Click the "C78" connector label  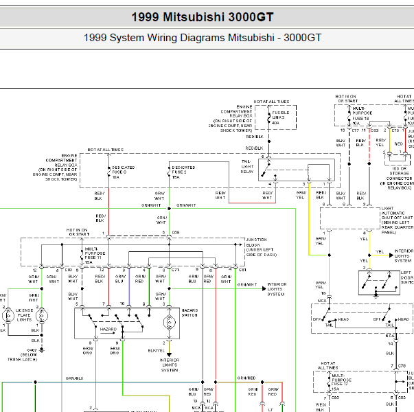402,366
